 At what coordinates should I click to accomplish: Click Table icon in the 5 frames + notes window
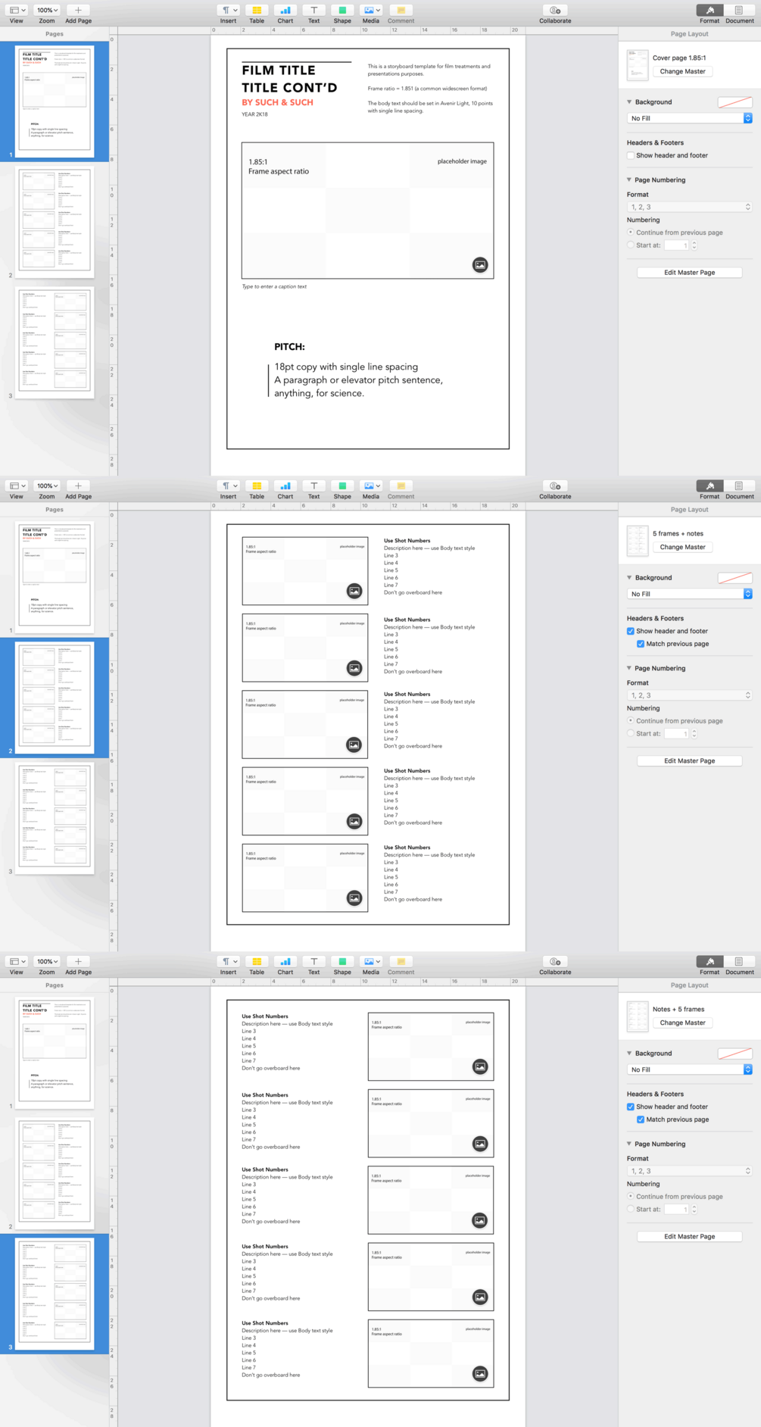click(257, 486)
